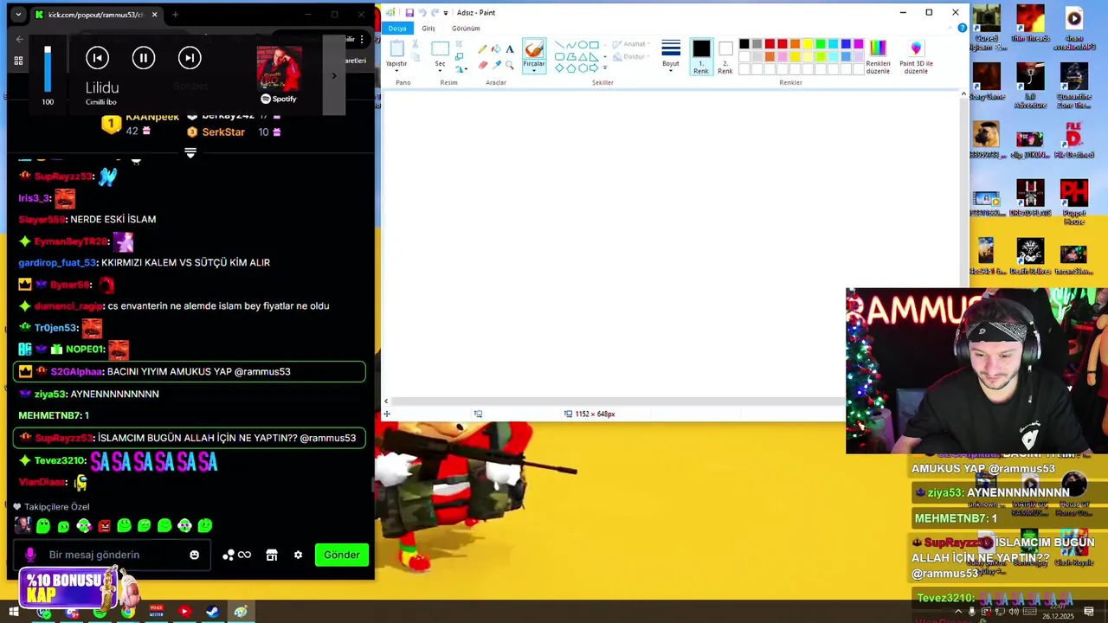The height and width of the screenshot is (623, 1108).
Task: Open the Seç dropdown arrow
Action: (440, 71)
